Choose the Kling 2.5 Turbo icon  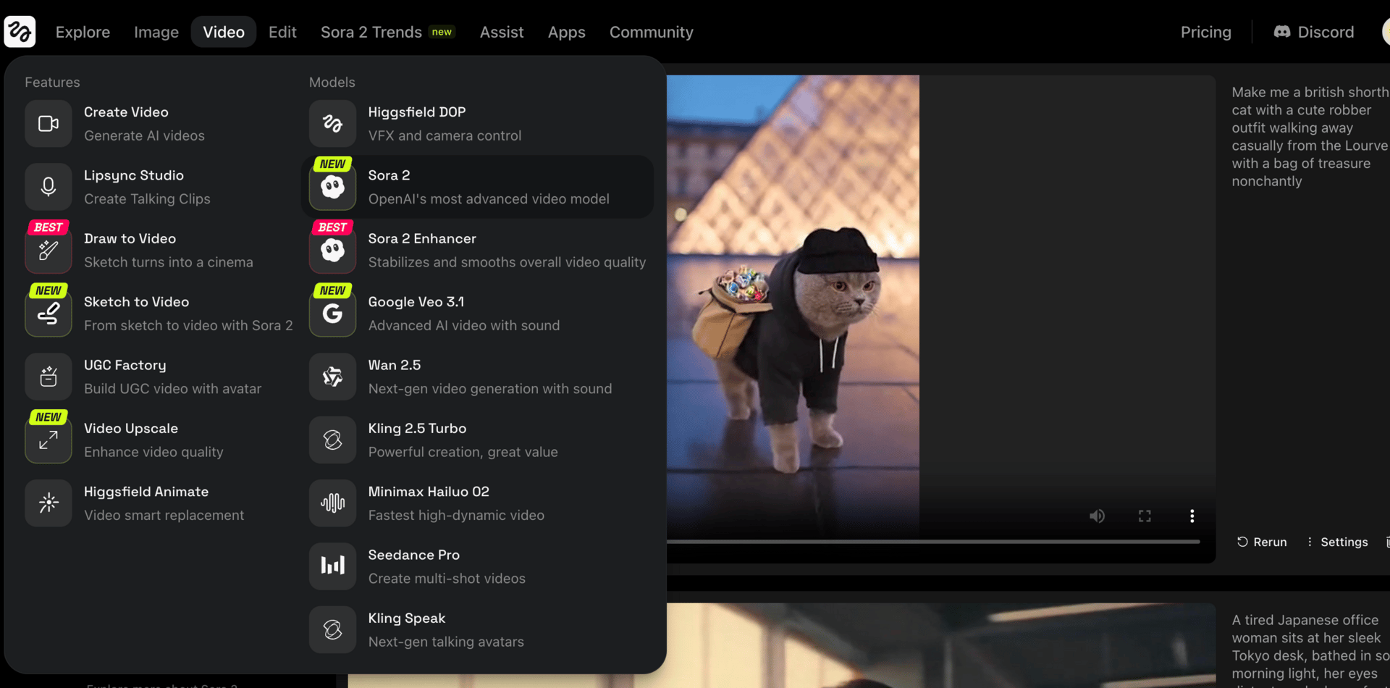coord(333,440)
